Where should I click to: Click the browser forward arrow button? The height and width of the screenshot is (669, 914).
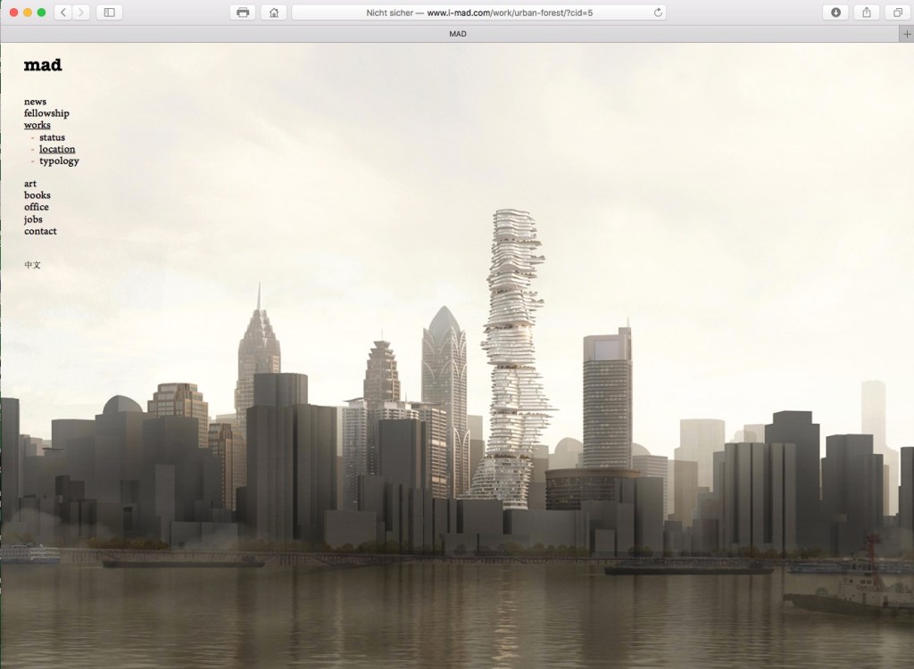(81, 12)
